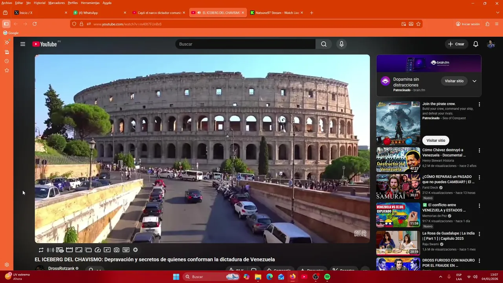Open the Marcadores menu
503x283 pixels.
57,3
